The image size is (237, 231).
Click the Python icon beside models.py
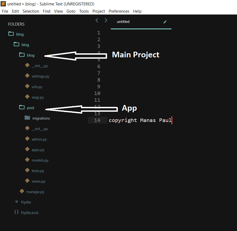point(27,160)
